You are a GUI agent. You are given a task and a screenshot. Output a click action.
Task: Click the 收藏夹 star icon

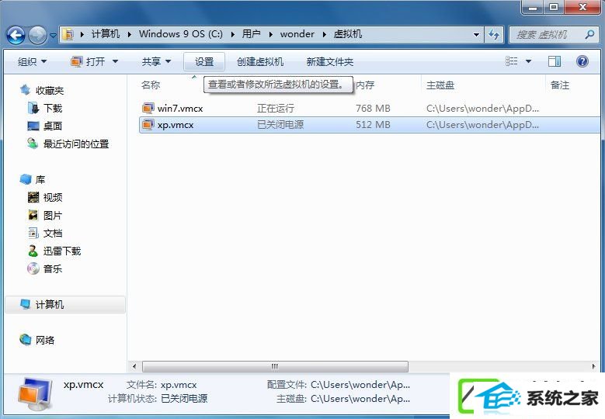point(25,90)
